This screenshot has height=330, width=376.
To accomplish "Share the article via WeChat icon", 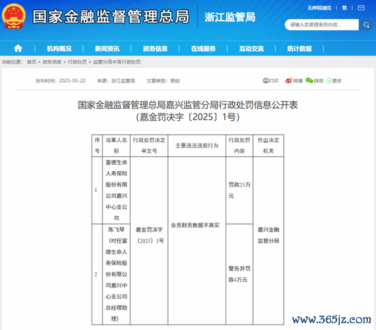I will click(309, 81).
